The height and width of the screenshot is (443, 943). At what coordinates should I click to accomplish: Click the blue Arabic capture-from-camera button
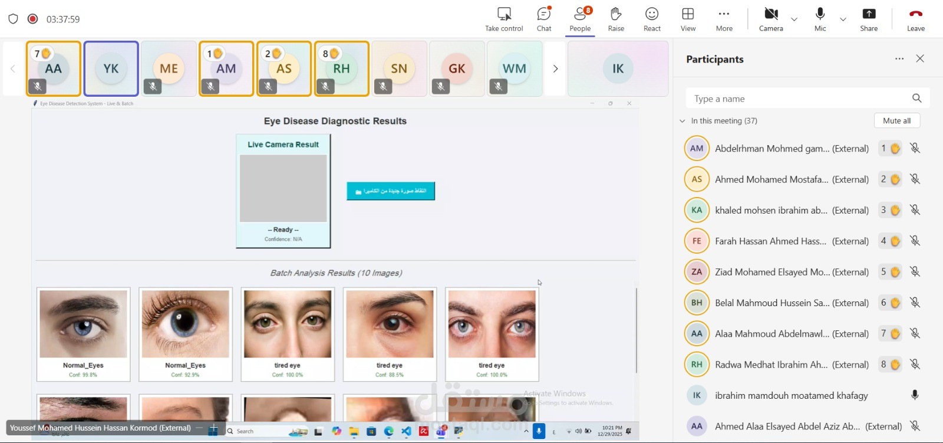point(391,191)
